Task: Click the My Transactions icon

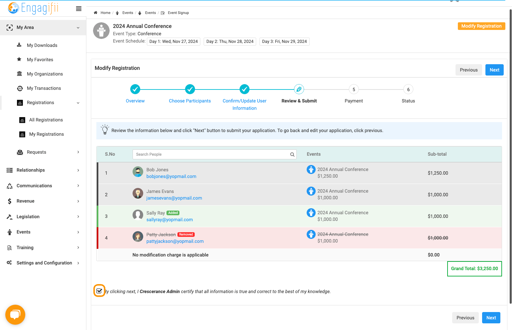Action: click(x=20, y=88)
